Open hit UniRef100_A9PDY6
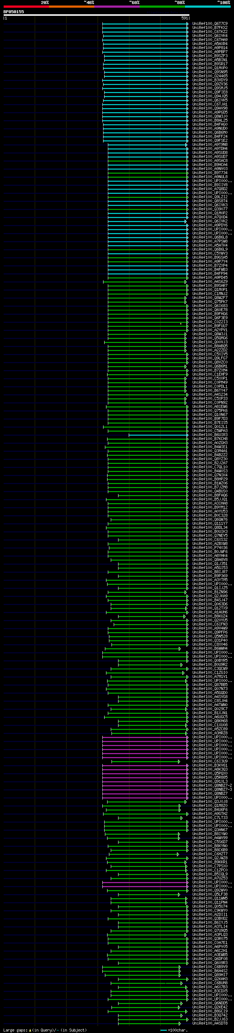This screenshot has height=1033, width=234. coord(210,225)
